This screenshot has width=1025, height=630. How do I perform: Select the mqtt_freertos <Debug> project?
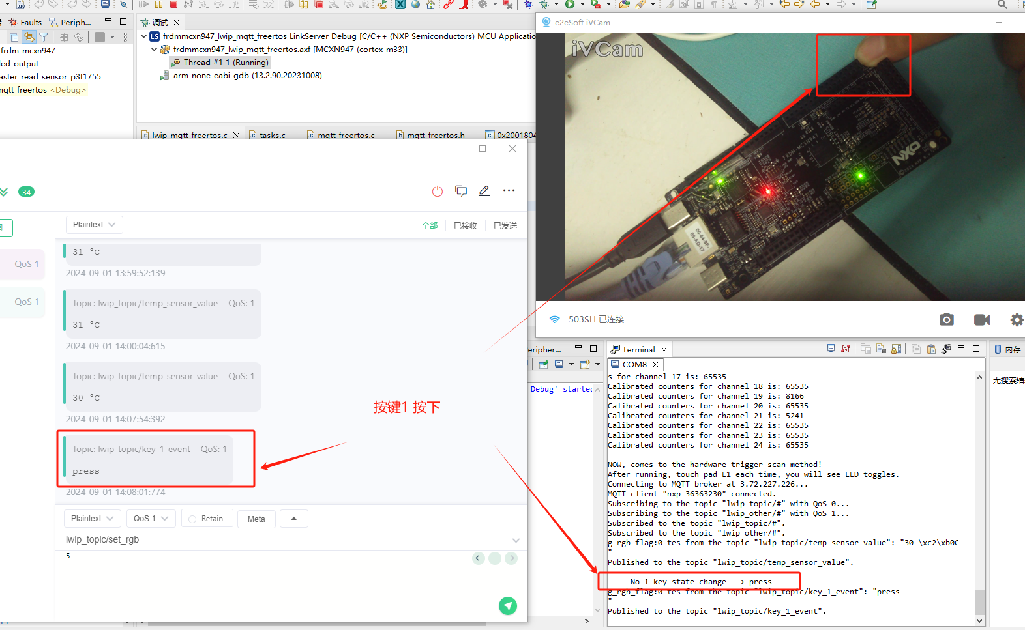pyautogui.click(x=43, y=90)
